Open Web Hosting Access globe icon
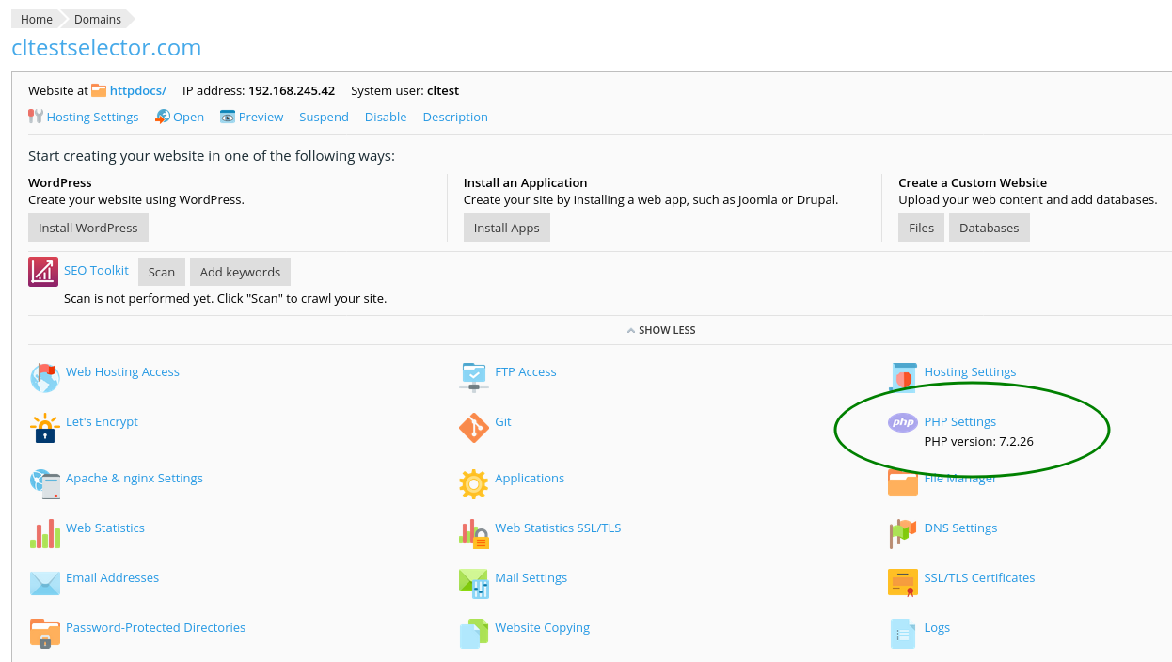The width and height of the screenshot is (1172, 662). 44,377
